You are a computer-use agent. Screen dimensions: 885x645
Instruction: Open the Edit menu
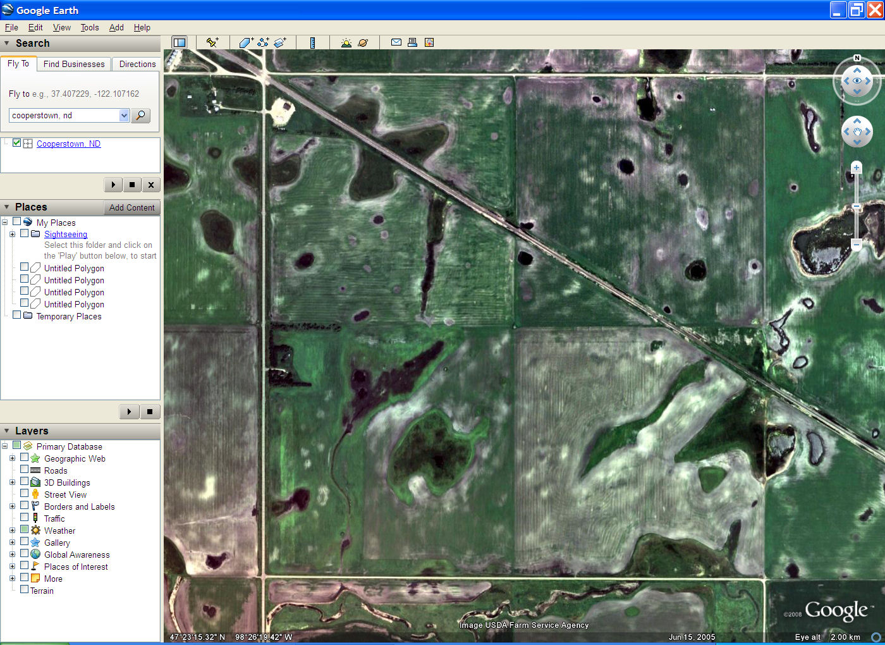35,27
